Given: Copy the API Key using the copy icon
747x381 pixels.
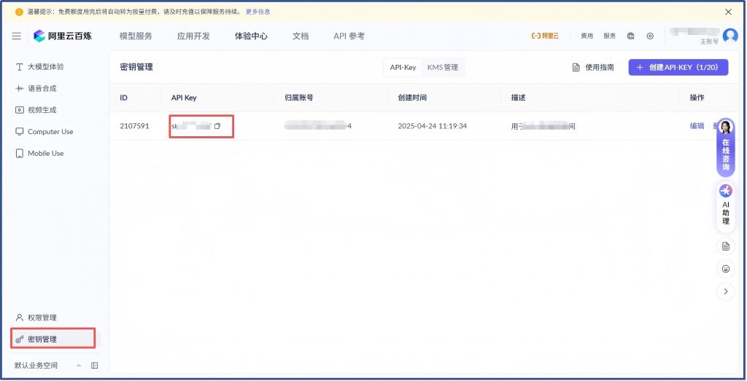Looking at the screenshot, I should pyautogui.click(x=217, y=126).
